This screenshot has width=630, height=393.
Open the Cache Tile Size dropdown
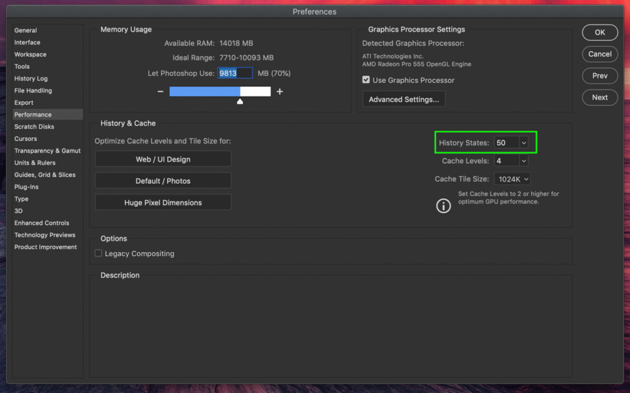(526, 179)
